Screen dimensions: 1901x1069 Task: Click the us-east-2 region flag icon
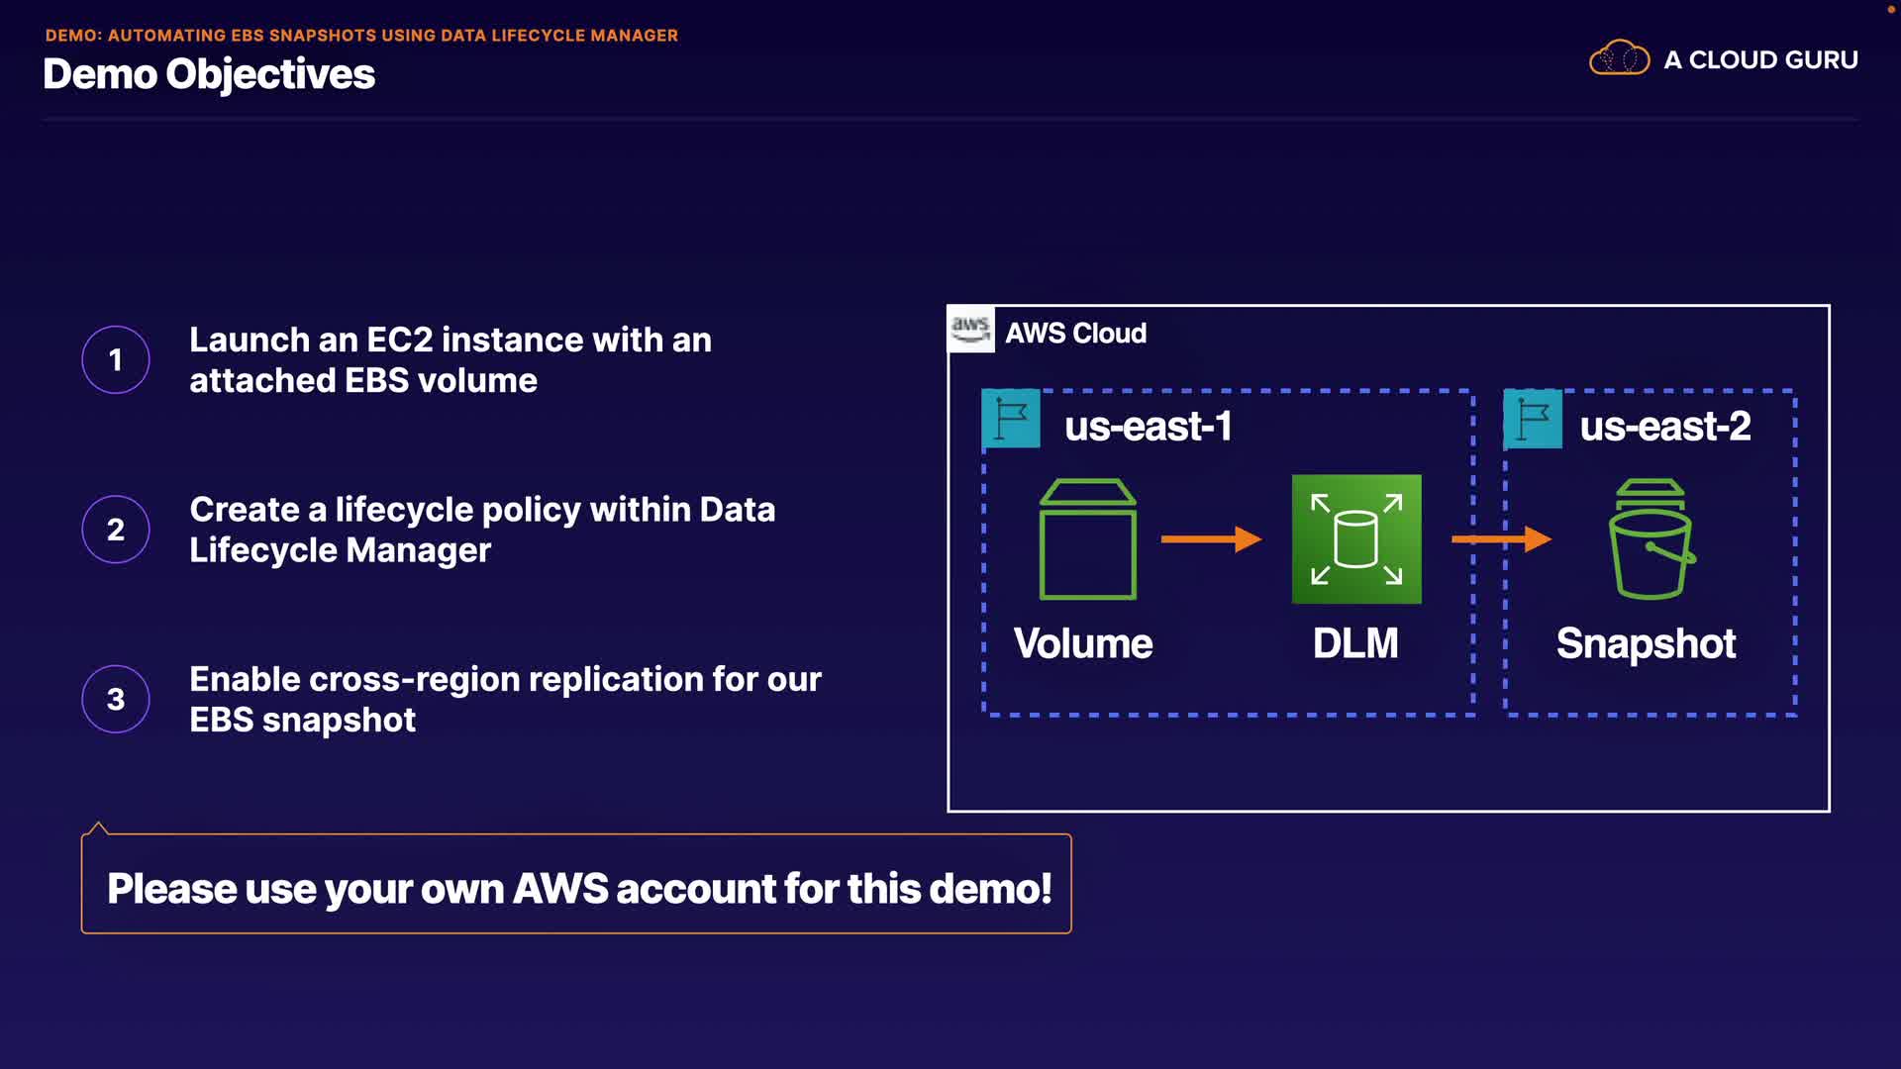click(x=1532, y=419)
